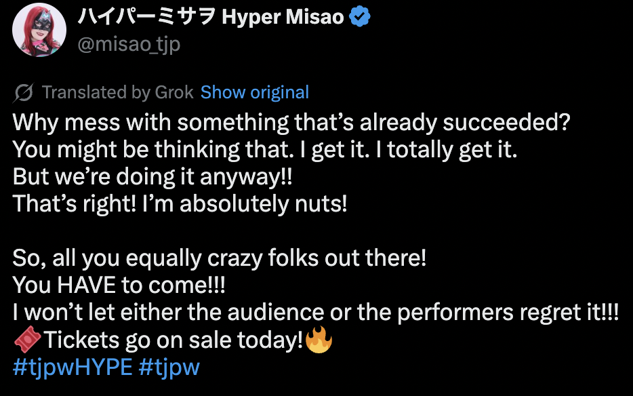Click the 'Show original' link

point(255,92)
